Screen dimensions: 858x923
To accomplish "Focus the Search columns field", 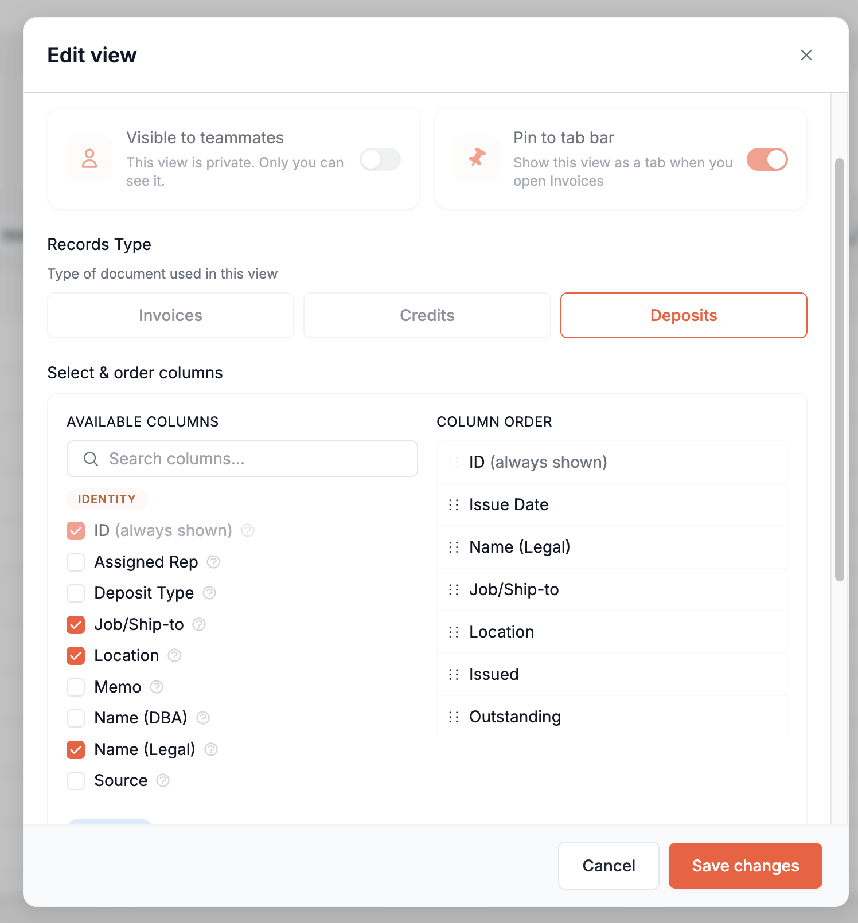I will [242, 459].
